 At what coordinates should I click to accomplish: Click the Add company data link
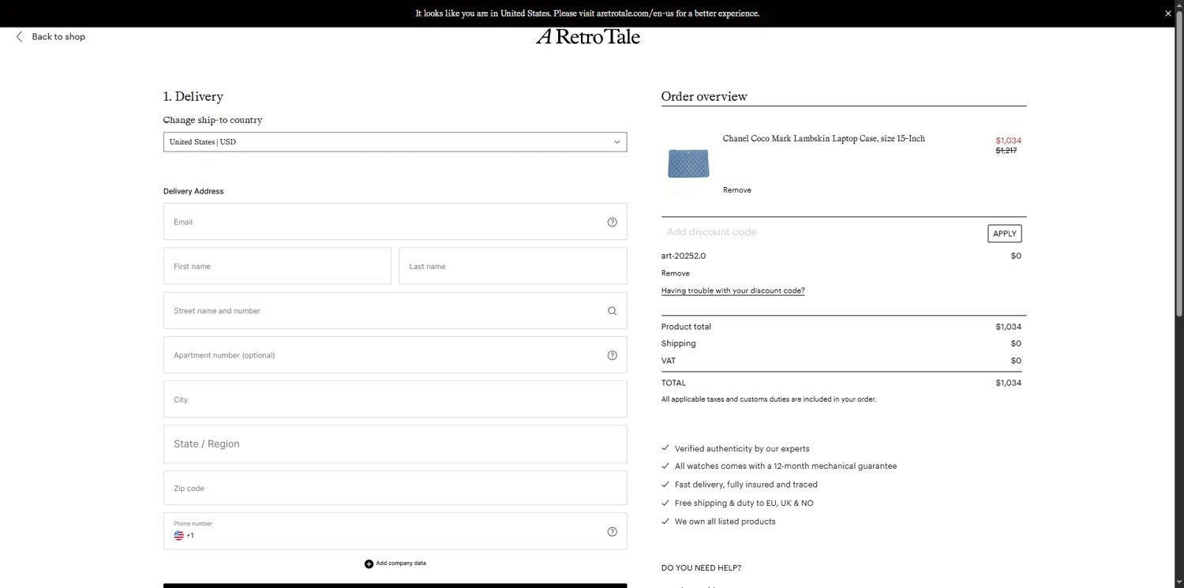(x=401, y=564)
